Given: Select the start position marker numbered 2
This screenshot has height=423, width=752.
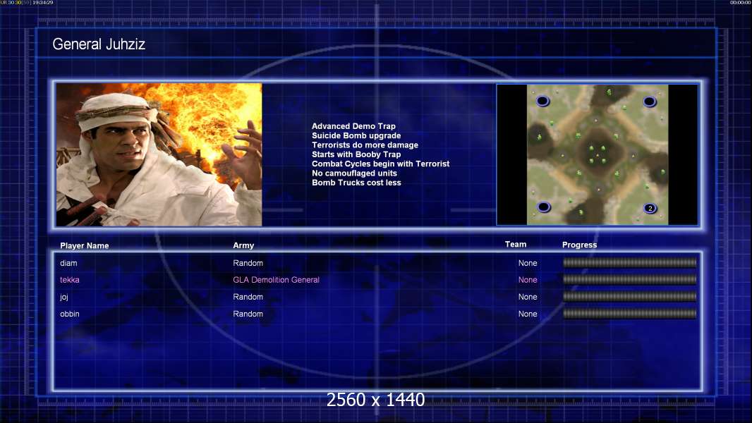Looking at the screenshot, I should [650, 209].
